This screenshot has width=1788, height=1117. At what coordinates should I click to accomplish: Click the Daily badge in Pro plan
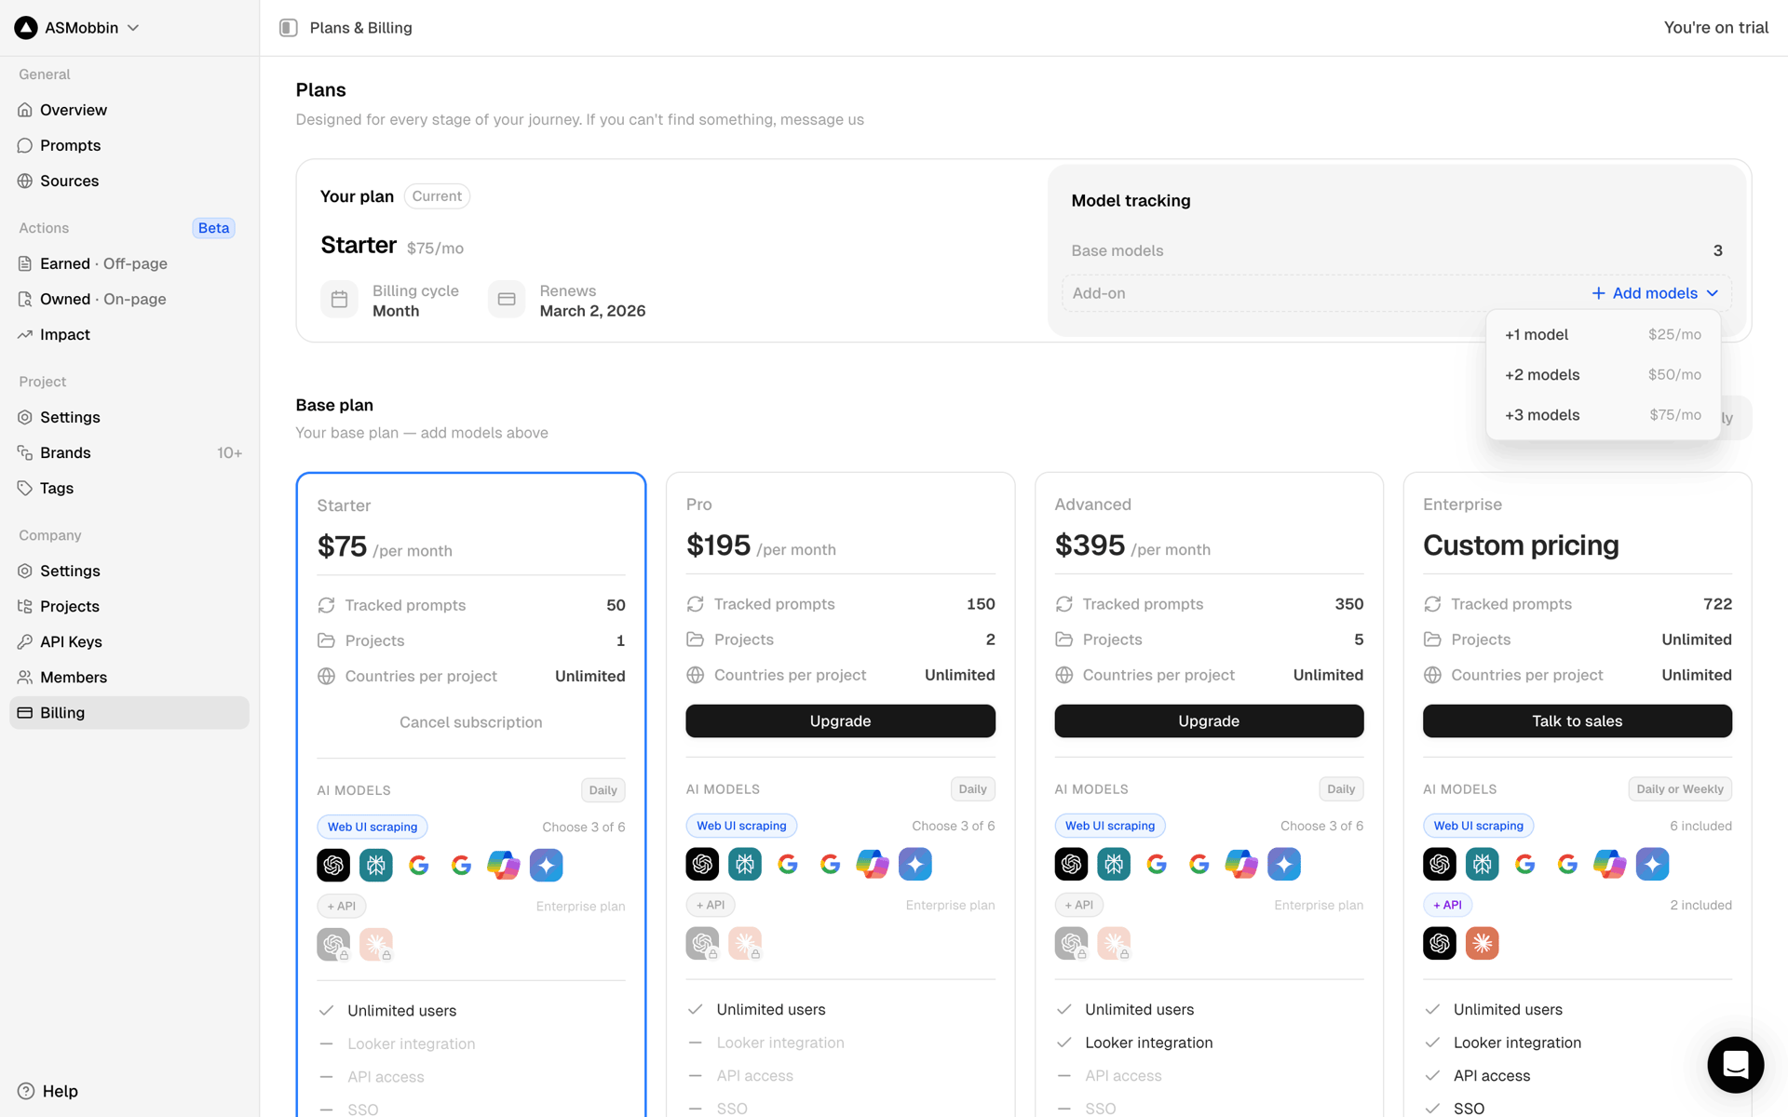click(972, 789)
